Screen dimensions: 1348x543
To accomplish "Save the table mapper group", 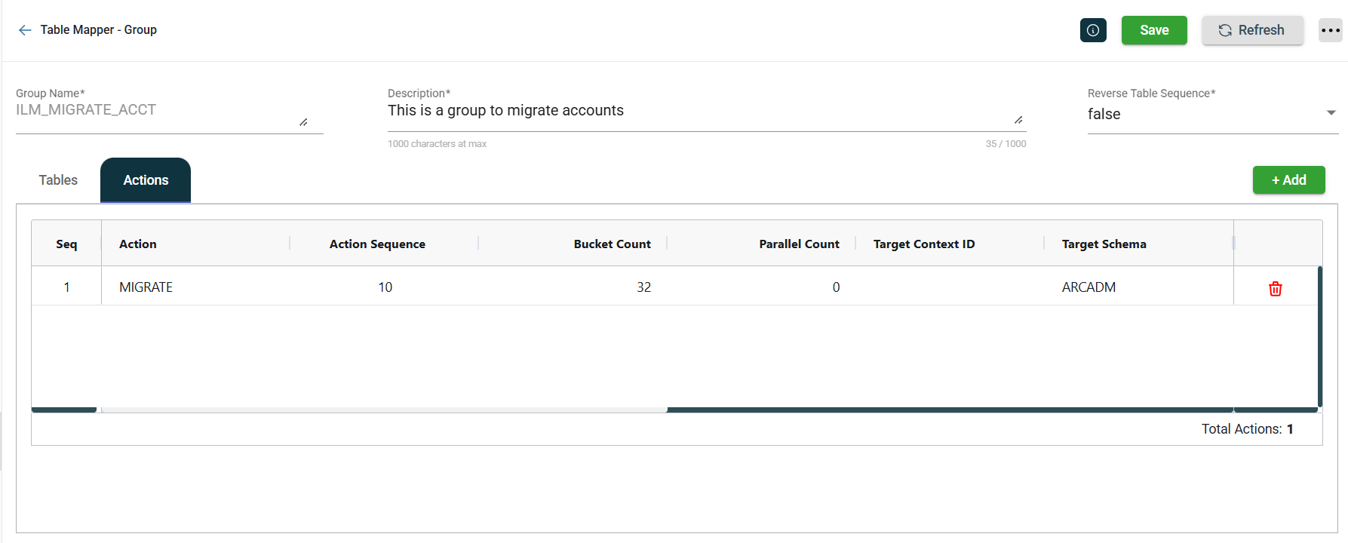I will tap(1153, 30).
